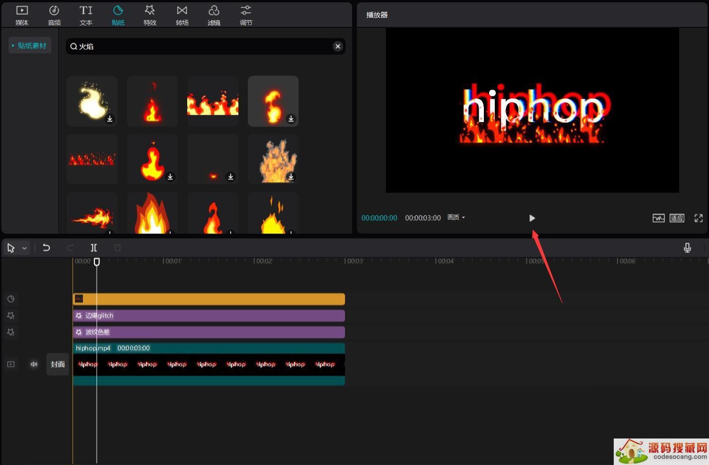Image resolution: width=709 pixels, height=465 pixels.
Task: Click the microphone record icon
Action: 687,248
